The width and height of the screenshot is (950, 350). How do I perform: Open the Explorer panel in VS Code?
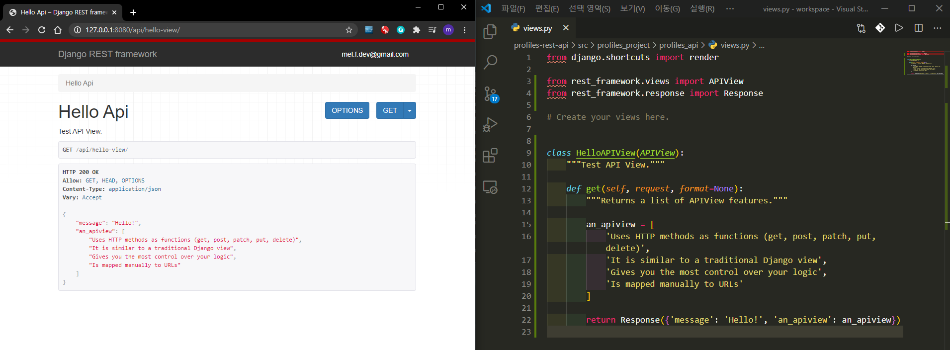(490, 31)
